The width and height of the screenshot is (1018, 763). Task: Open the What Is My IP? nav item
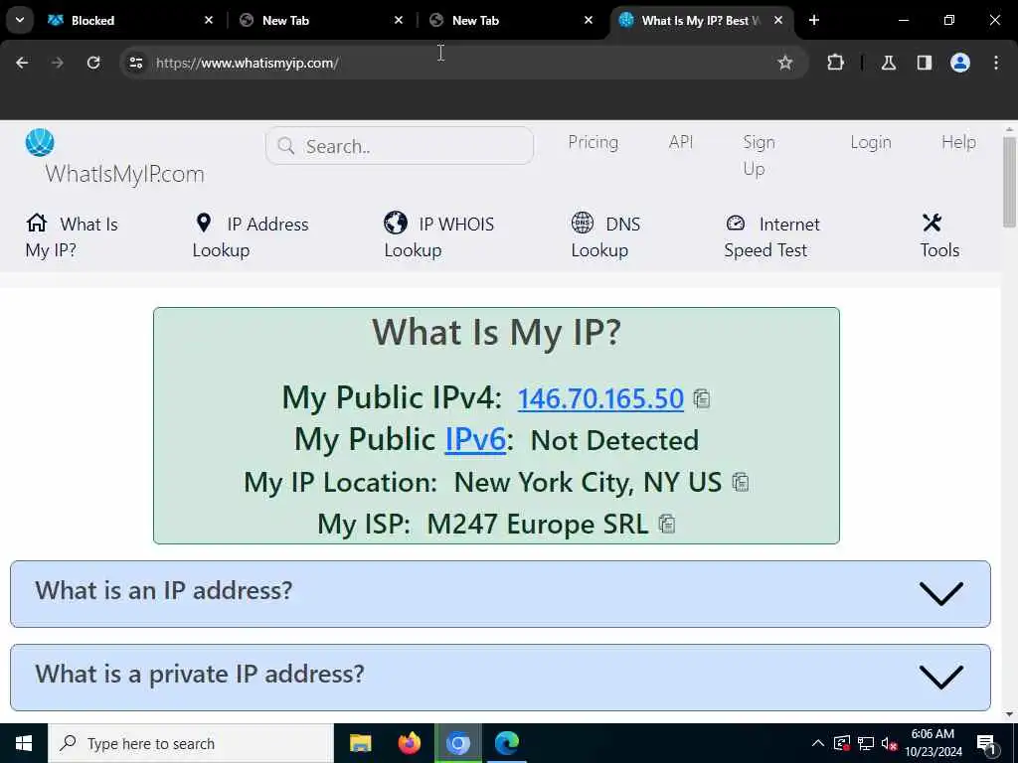coord(72,236)
